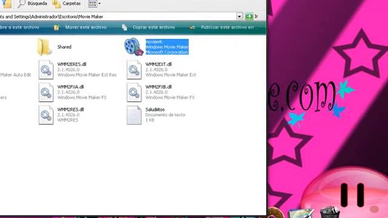Click 'Mover este archivo' task link
Image resolution: width=388 pixels, height=218 pixels.
tap(85, 27)
